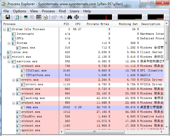Select the audiodg.exe process row

tap(83, 98)
